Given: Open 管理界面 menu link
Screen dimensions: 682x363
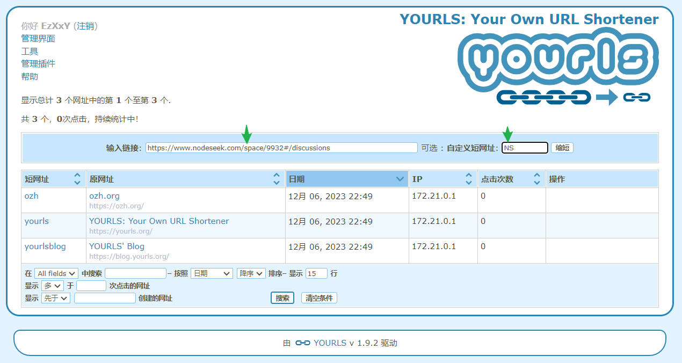Looking at the screenshot, I should (x=38, y=39).
